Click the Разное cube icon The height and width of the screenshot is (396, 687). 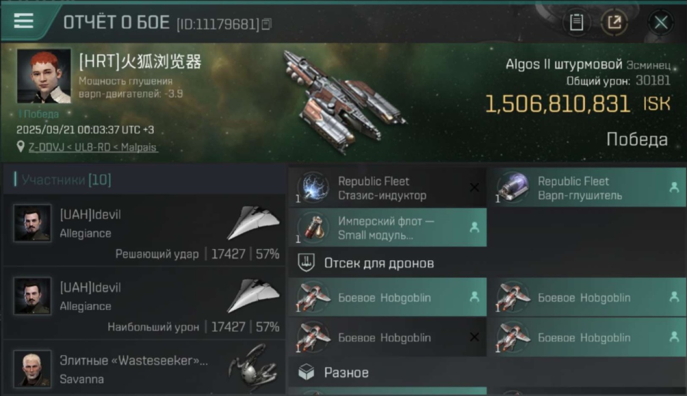tap(306, 373)
